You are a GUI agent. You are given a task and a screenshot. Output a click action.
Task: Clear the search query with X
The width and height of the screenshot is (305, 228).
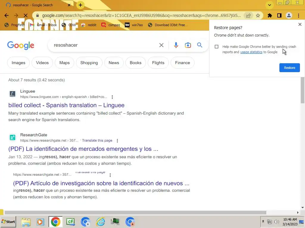tap(161, 45)
